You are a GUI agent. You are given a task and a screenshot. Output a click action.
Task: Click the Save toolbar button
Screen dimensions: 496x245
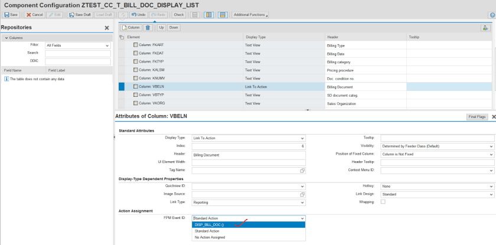tap(11, 14)
